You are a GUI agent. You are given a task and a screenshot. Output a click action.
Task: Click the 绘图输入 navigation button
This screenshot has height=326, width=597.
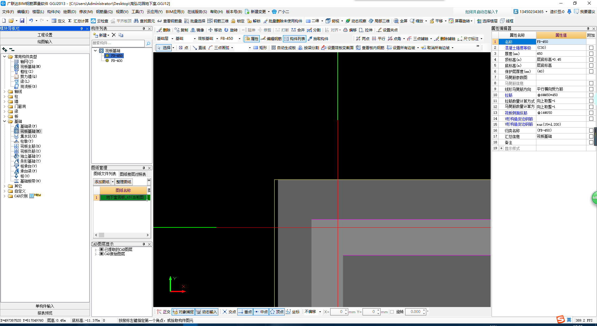pyautogui.click(x=45, y=42)
